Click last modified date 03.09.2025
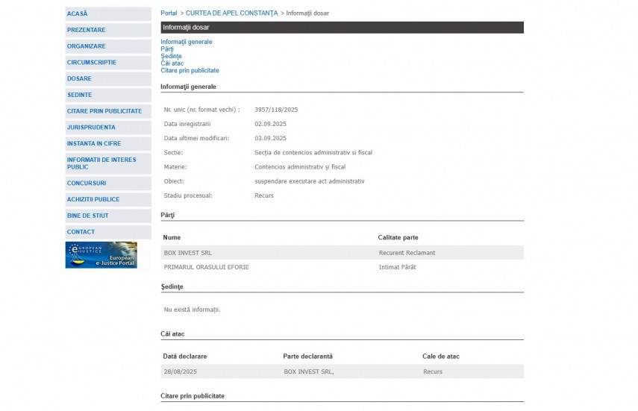This screenshot has height=411, width=638. pyautogui.click(x=271, y=138)
